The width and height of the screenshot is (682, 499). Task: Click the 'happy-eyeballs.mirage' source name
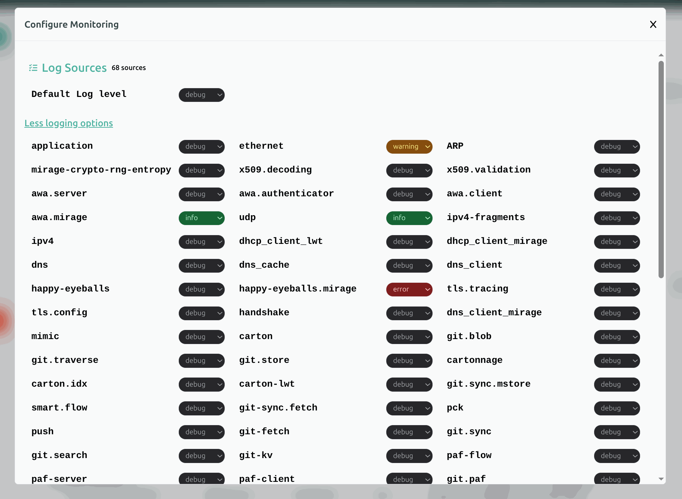point(298,289)
